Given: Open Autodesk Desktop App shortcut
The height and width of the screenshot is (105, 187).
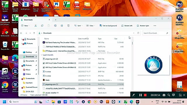Looking at the screenshot, I should pos(5,73).
